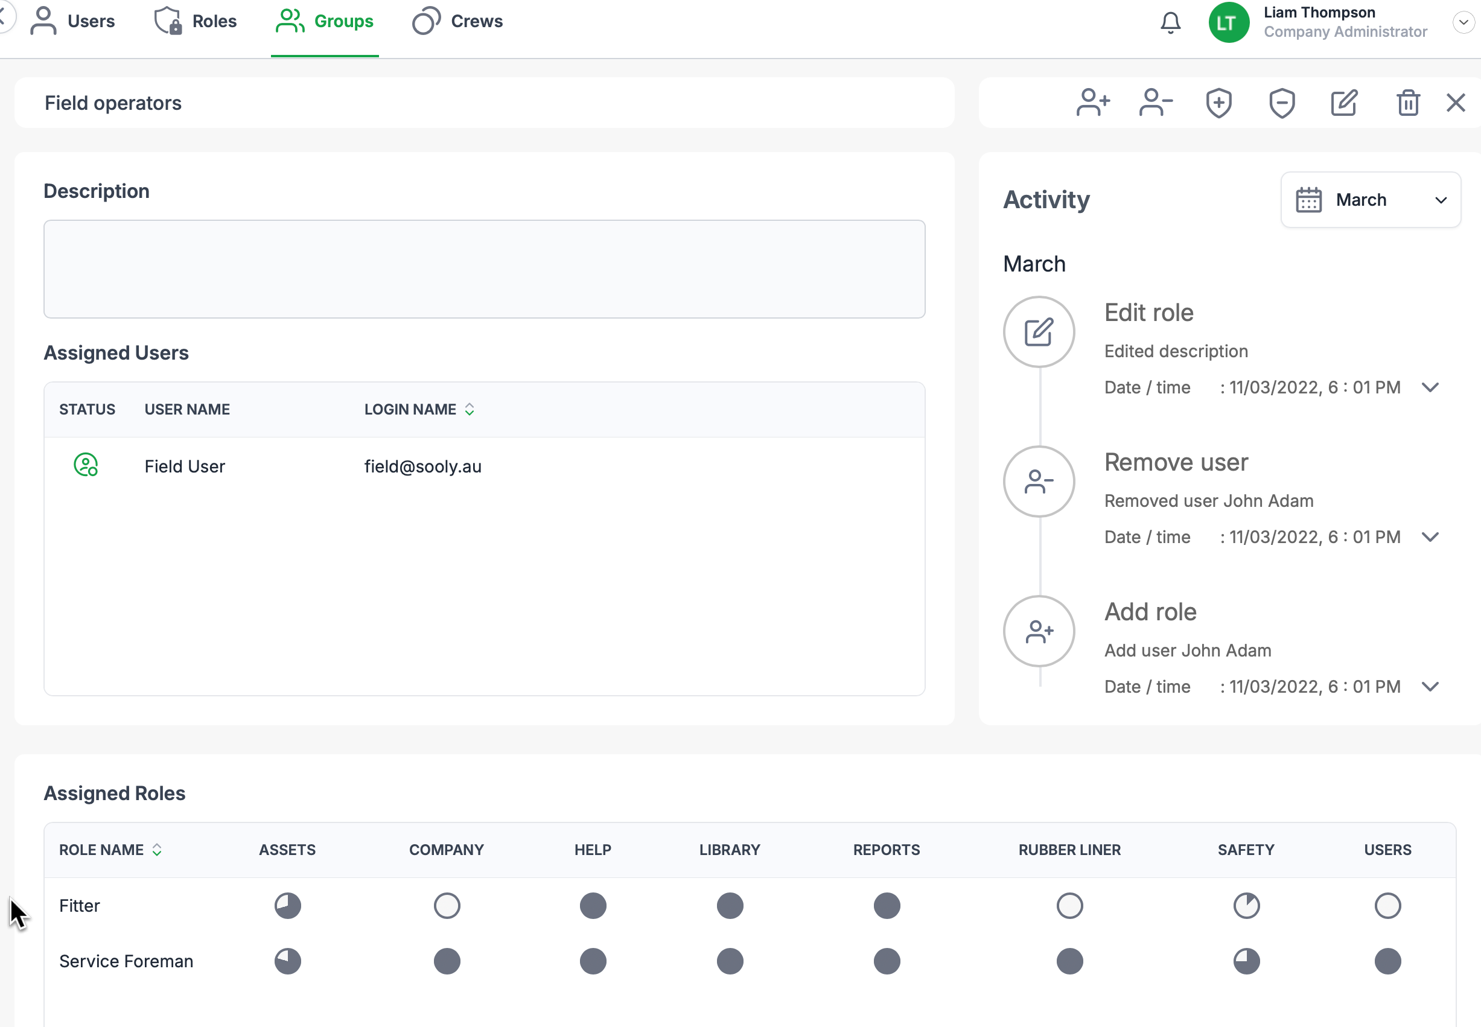1481x1027 pixels.
Task: Delete the group with the trash icon
Action: click(x=1407, y=103)
